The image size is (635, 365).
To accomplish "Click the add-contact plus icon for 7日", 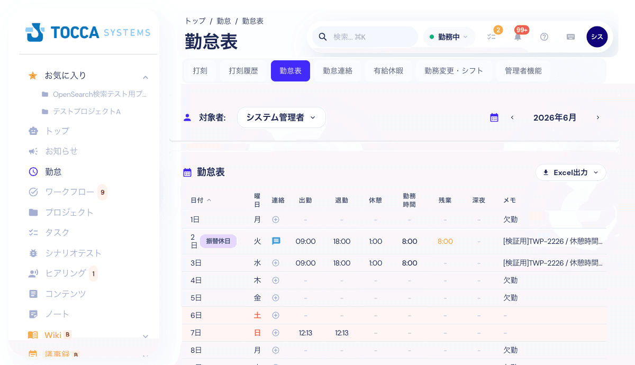I will pos(276,333).
